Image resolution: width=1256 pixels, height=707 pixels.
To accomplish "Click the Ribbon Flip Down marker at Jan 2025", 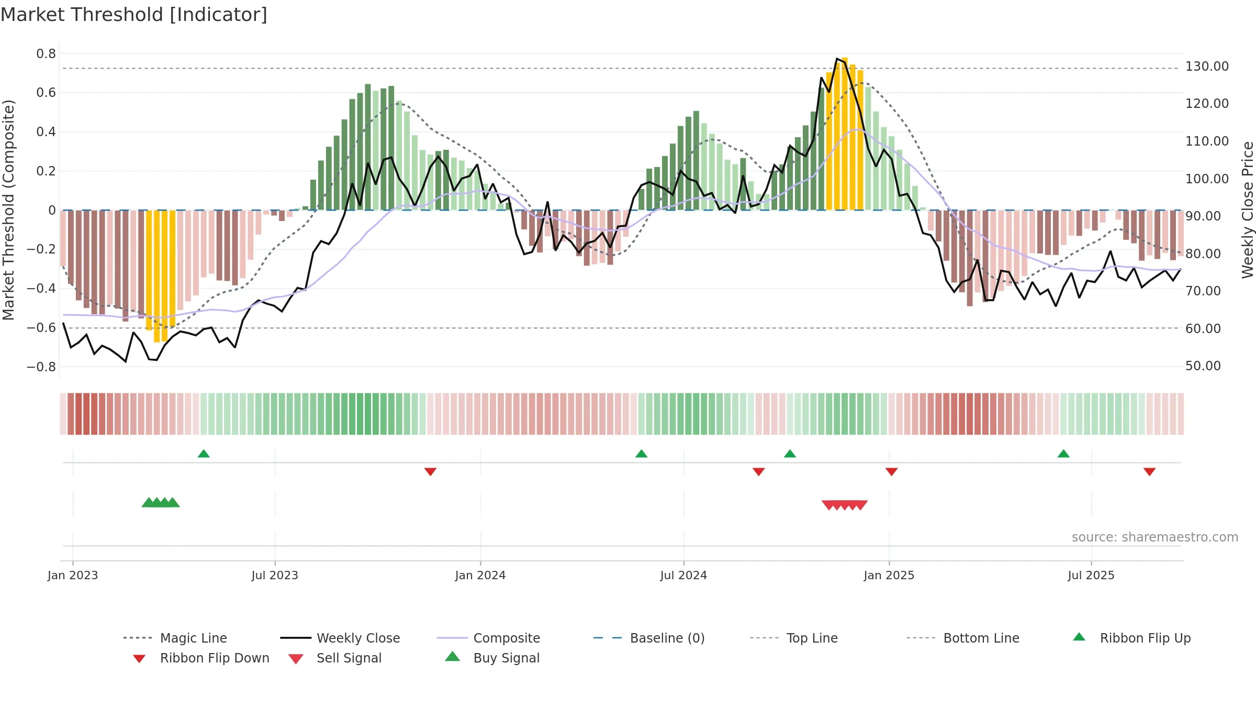I will point(891,472).
